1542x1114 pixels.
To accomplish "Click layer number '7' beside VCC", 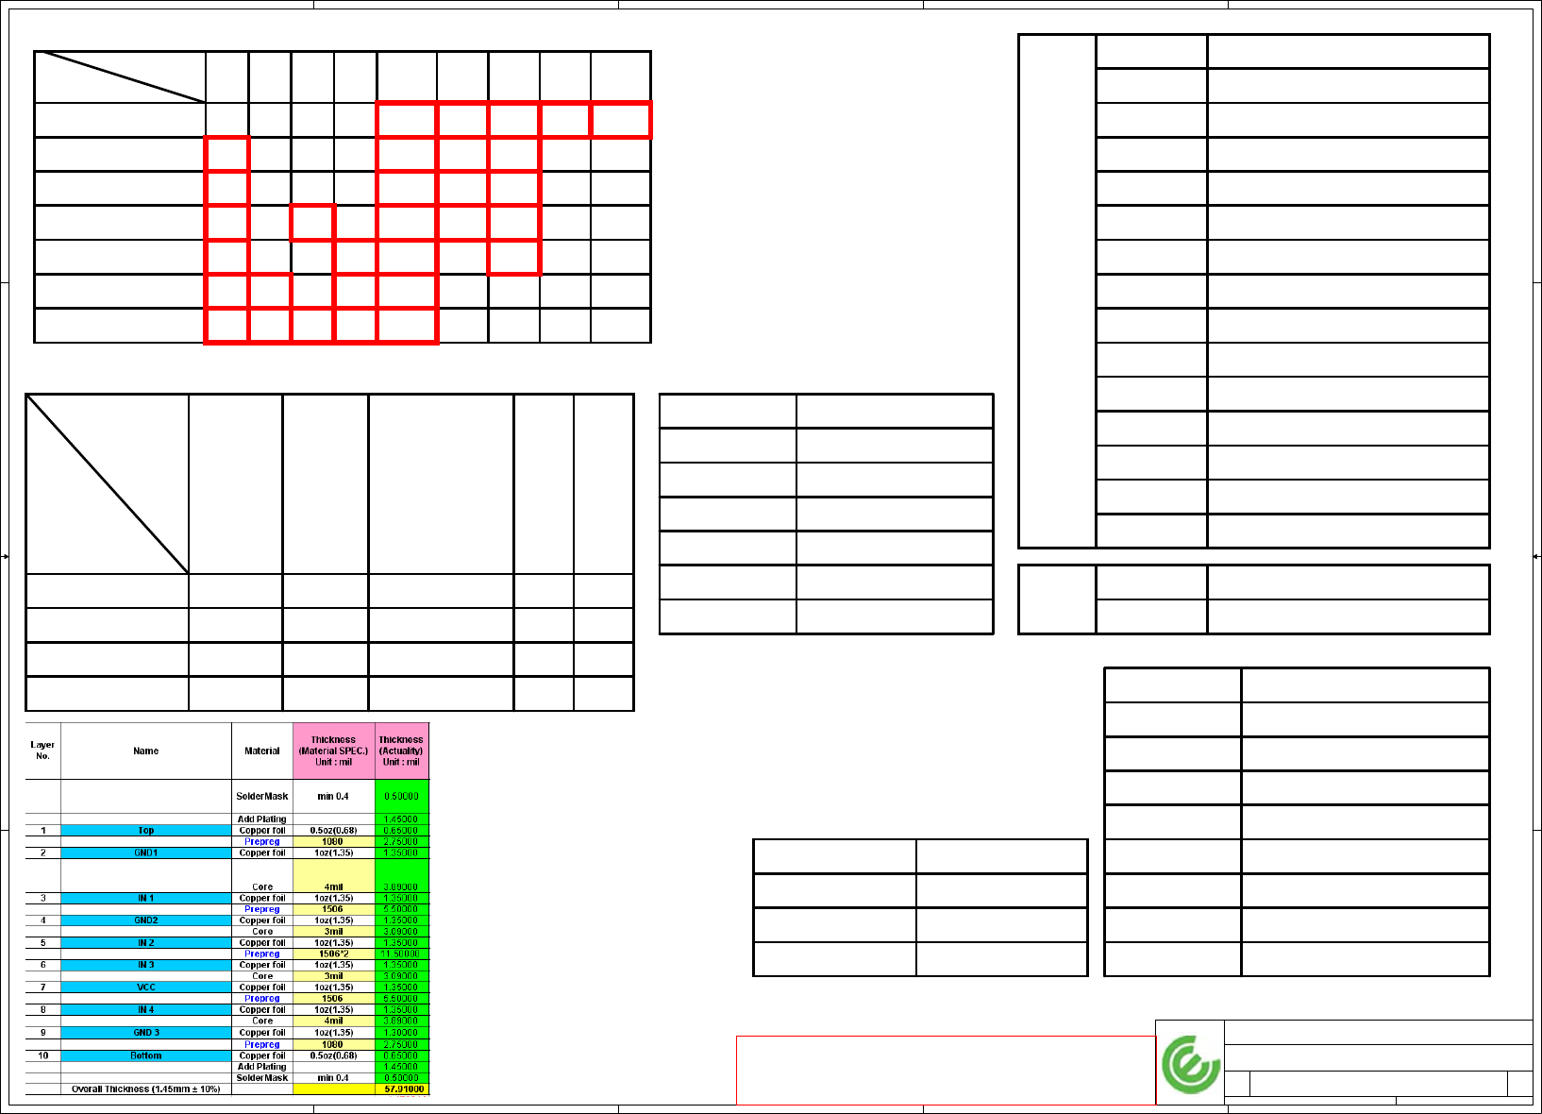I will (x=42, y=987).
